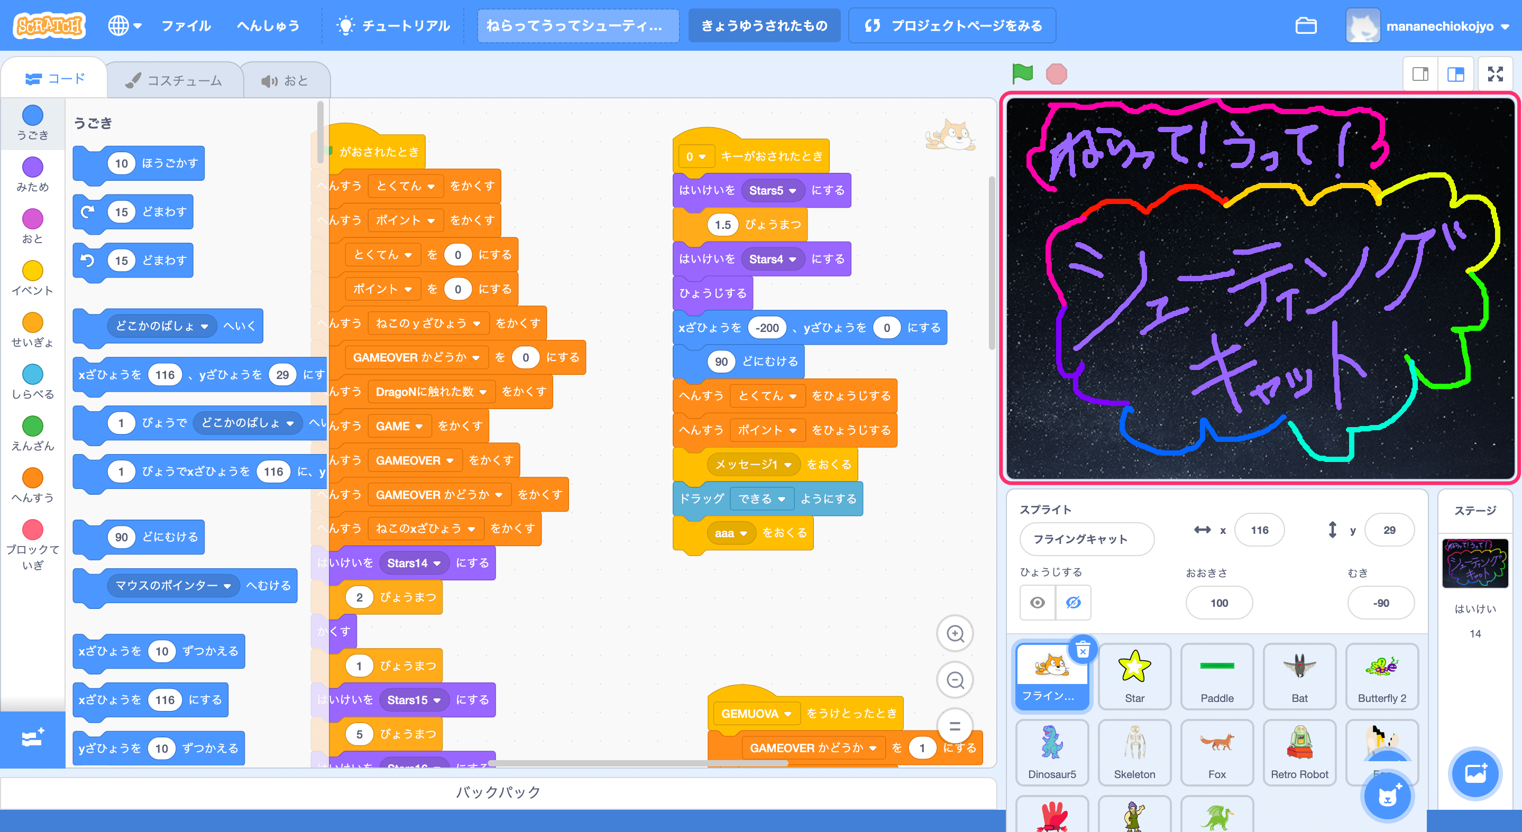Zoom out the code workspace
The width and height of the screenshot is (1522, 832).
[955, 680]
